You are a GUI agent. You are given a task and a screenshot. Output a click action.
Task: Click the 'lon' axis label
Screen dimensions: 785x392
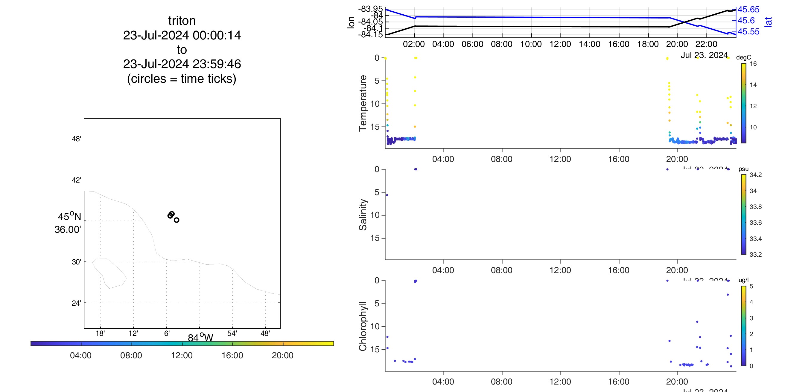(x=351, y=22)
